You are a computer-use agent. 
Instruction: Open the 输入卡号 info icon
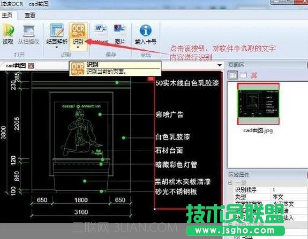click(146, 30)
